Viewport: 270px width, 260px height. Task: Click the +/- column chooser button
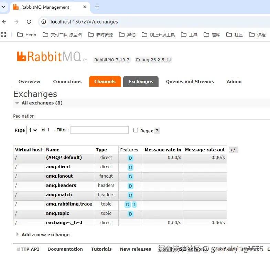pos(234,150)
